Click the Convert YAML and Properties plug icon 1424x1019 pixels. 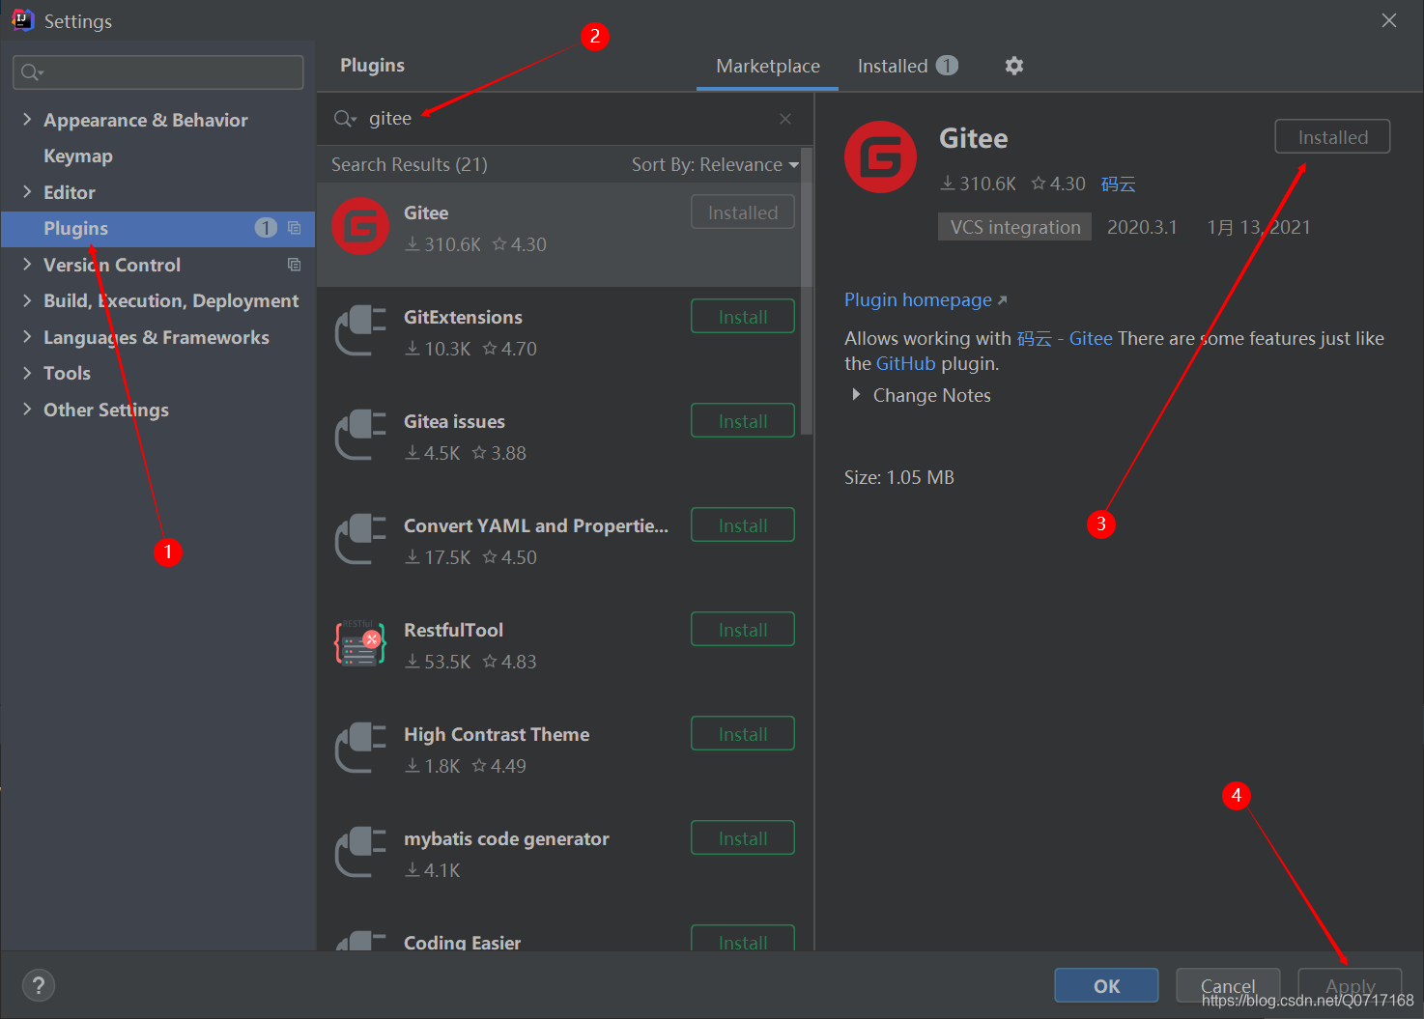coord(360,539)
